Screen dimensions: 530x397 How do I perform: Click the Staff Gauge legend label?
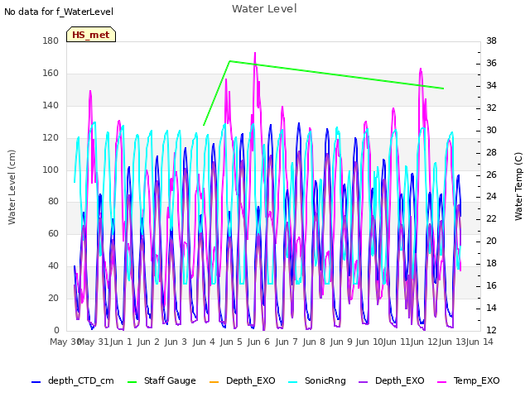[x=170, y=380]
